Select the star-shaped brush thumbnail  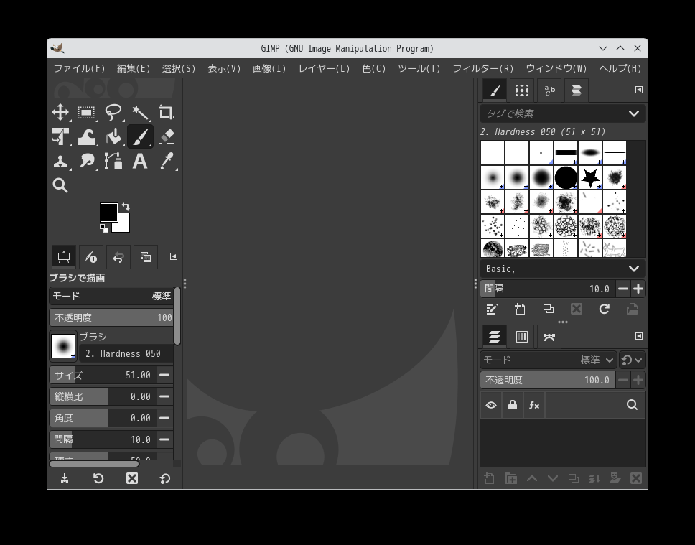pyautogui.click(x=590, y=178)
